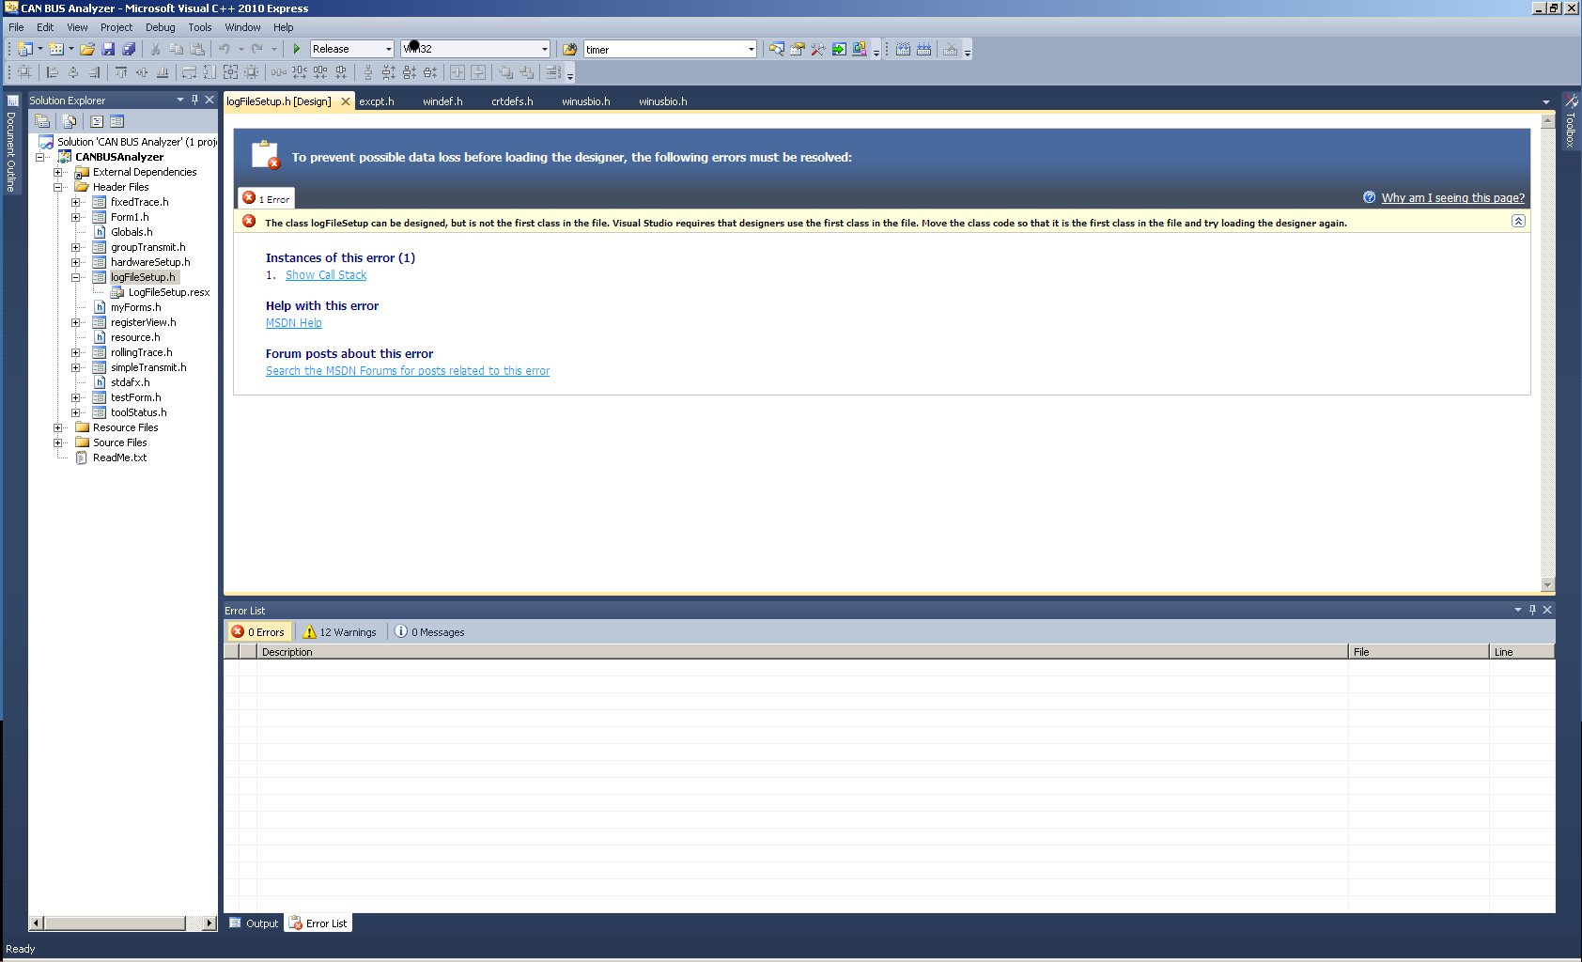
Task: Expand the Resource Files folder
Action: pyautogui.click(x=58, y=427)
